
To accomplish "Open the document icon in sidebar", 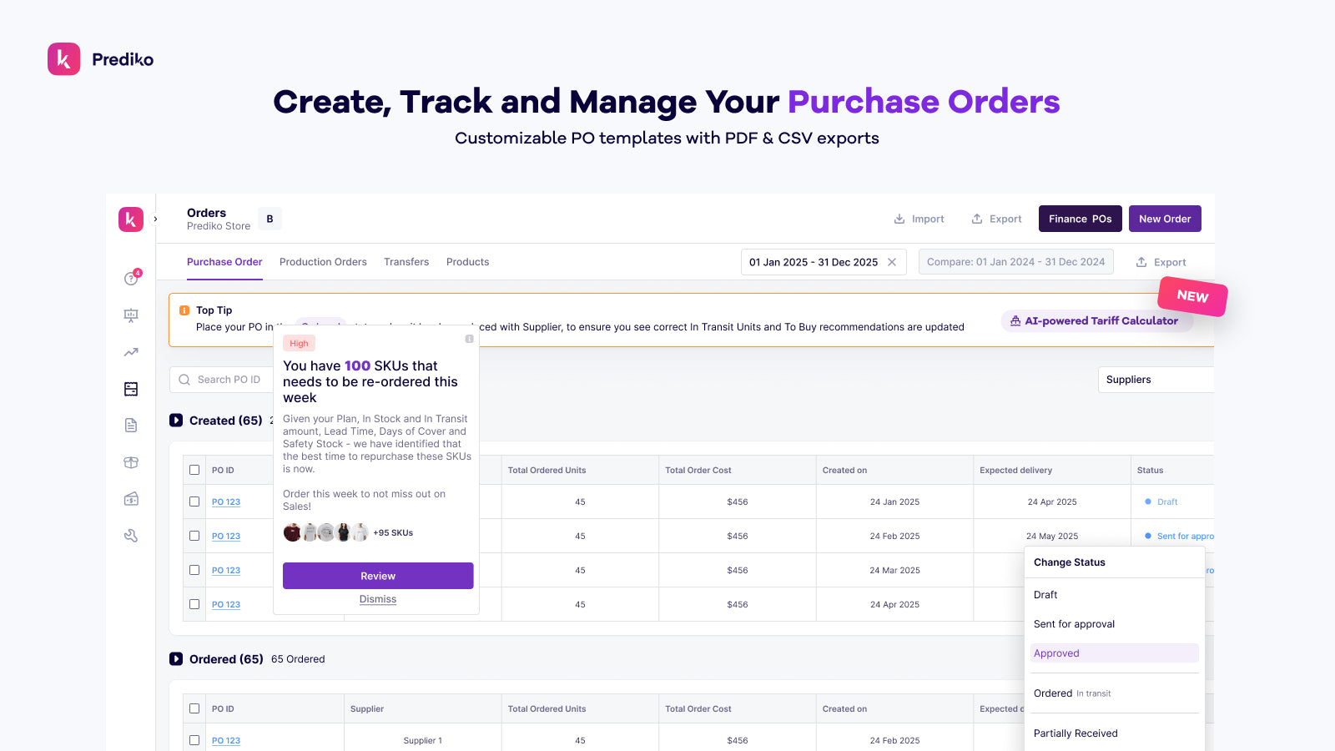I will point(131,426).
